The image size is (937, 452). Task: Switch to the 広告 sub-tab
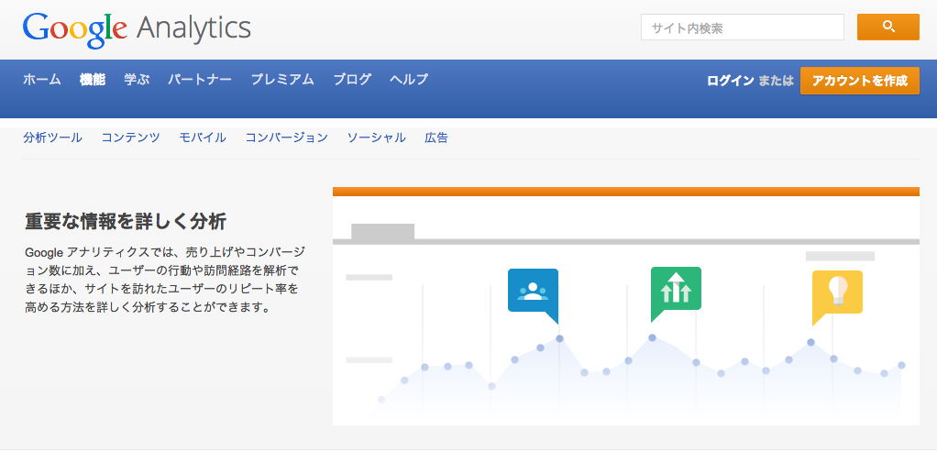click(x=436, y=138)
